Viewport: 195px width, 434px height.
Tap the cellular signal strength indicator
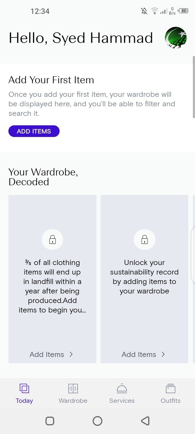tap(163, 11)
